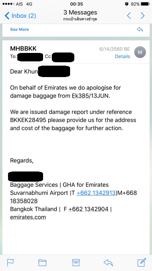152x271 pixels.
Task: Compose new email with pencil icon
Action: [141, 263]
